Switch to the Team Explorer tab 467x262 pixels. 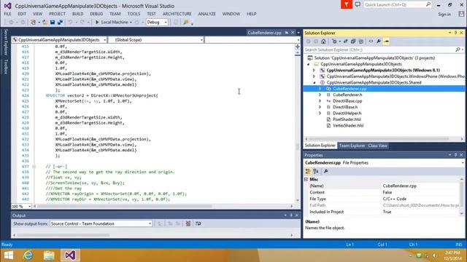click(x=352, y=146)
